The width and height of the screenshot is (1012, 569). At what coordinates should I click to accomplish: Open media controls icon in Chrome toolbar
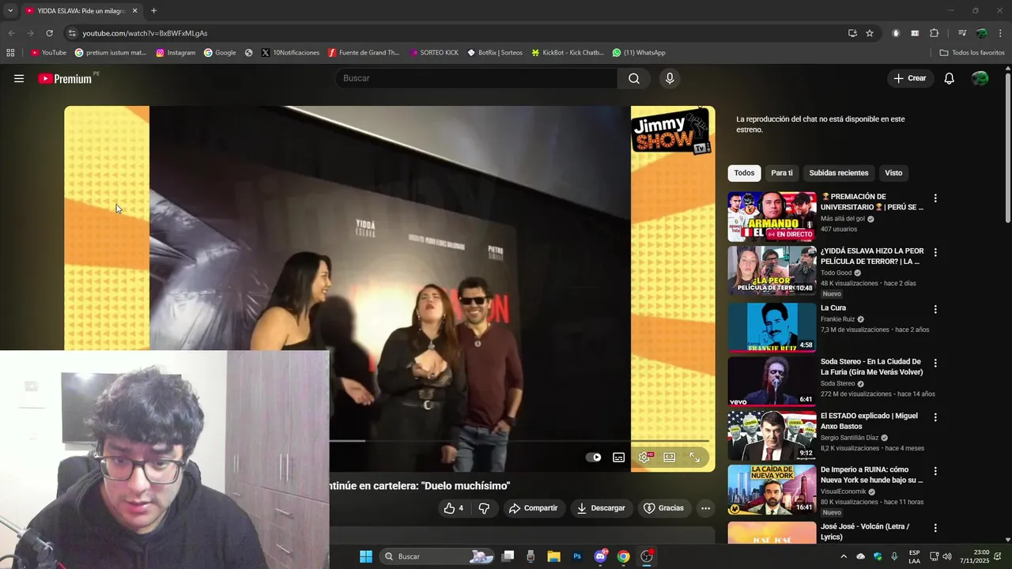point(961,33)
